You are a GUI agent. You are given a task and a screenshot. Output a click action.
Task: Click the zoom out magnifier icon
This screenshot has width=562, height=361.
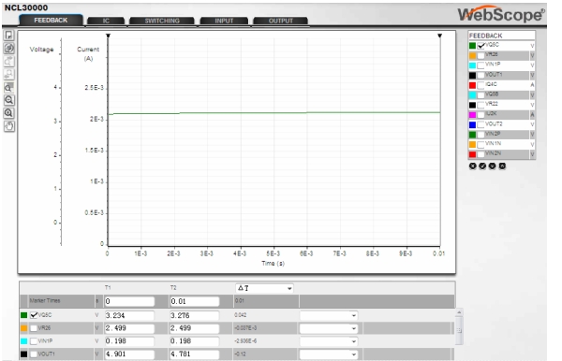click(9, 100)
